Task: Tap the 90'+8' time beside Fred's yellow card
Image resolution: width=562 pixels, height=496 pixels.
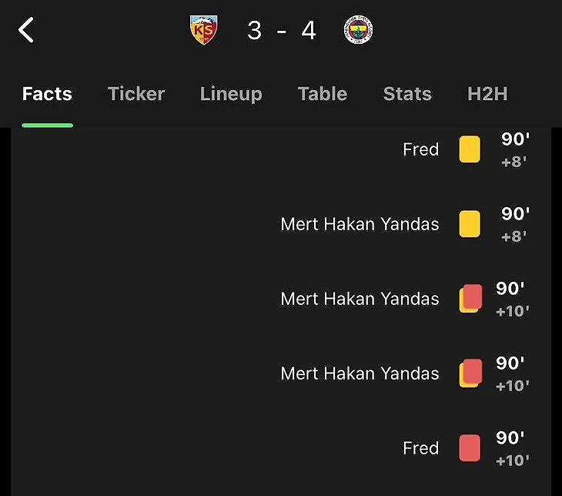Action: pyautogui.click(x=513, y=149)
